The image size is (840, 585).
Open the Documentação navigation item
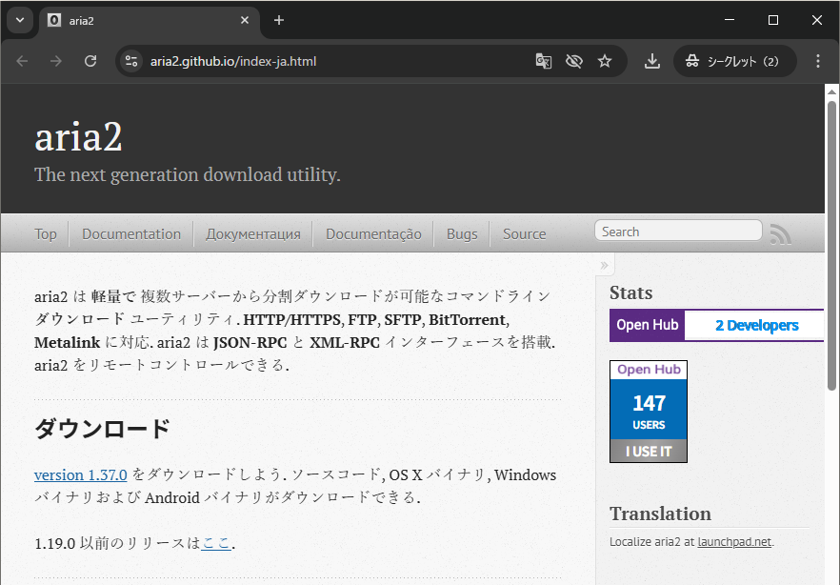coord(373,234)
